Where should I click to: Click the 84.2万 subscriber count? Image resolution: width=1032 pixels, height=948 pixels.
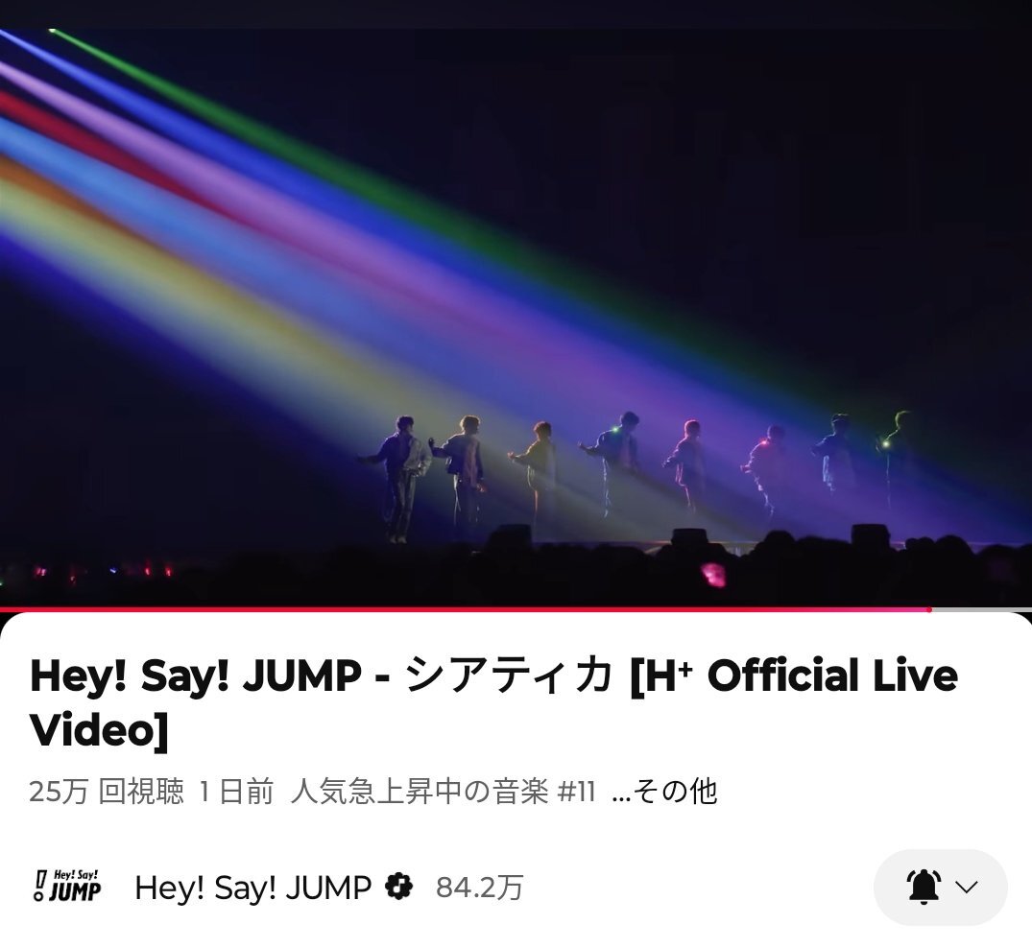point(480,888)
